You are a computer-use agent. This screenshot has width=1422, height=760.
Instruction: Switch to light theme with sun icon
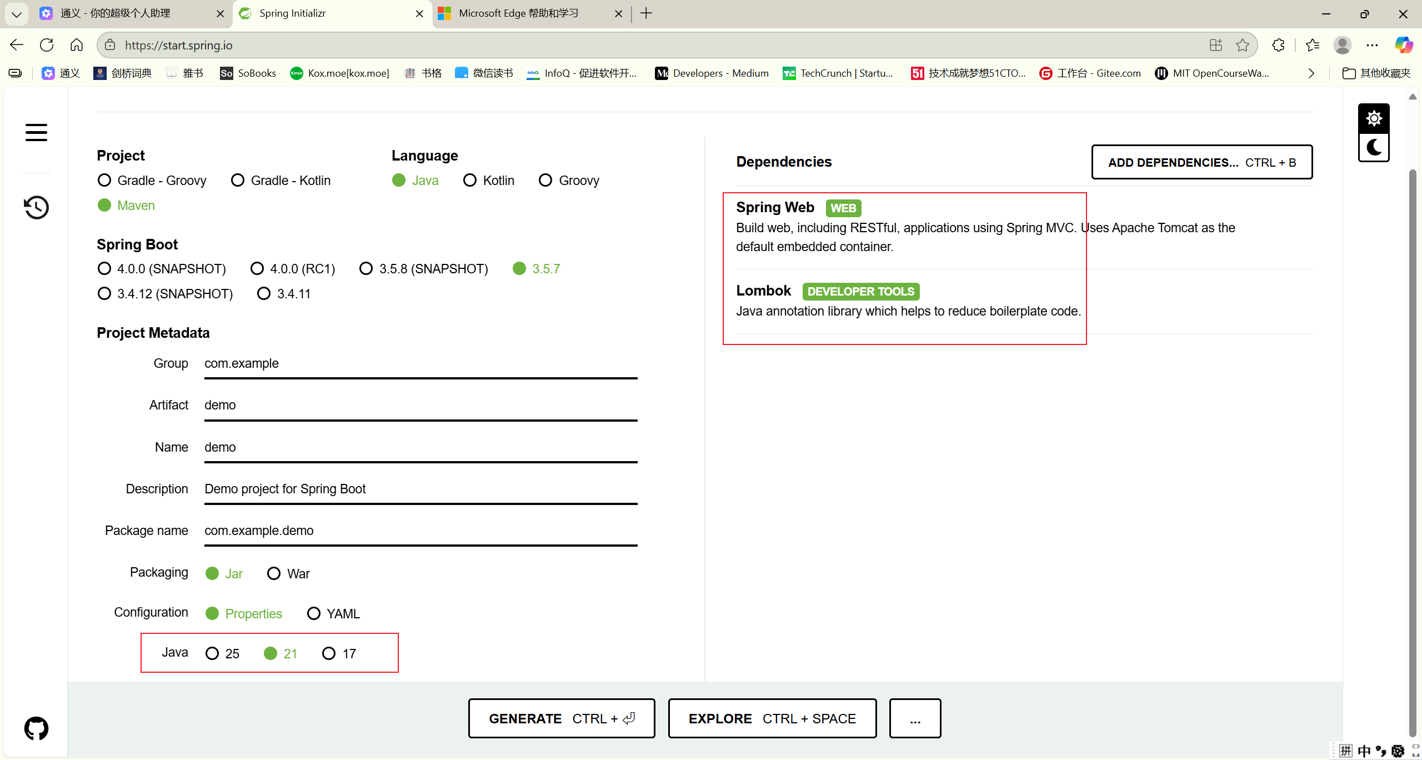pos(1374,118)
